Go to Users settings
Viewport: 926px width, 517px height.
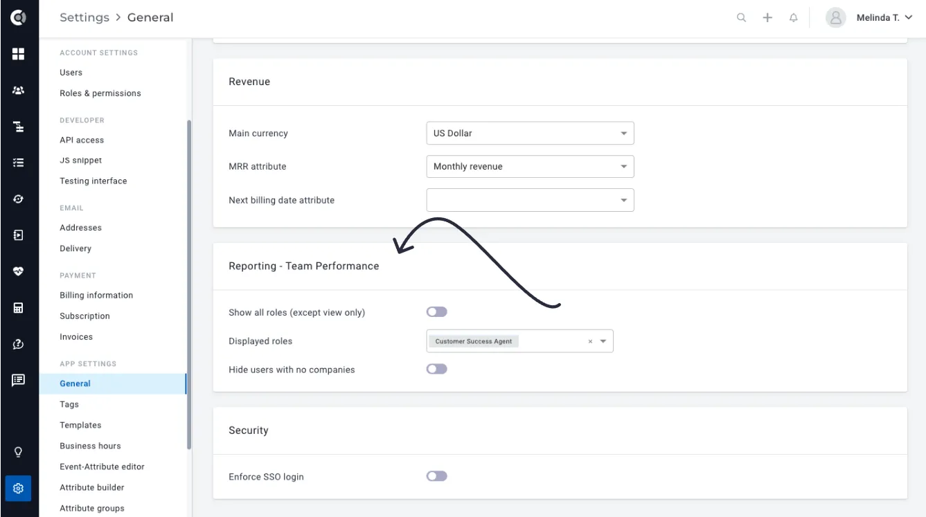click(x=71, y=72)
